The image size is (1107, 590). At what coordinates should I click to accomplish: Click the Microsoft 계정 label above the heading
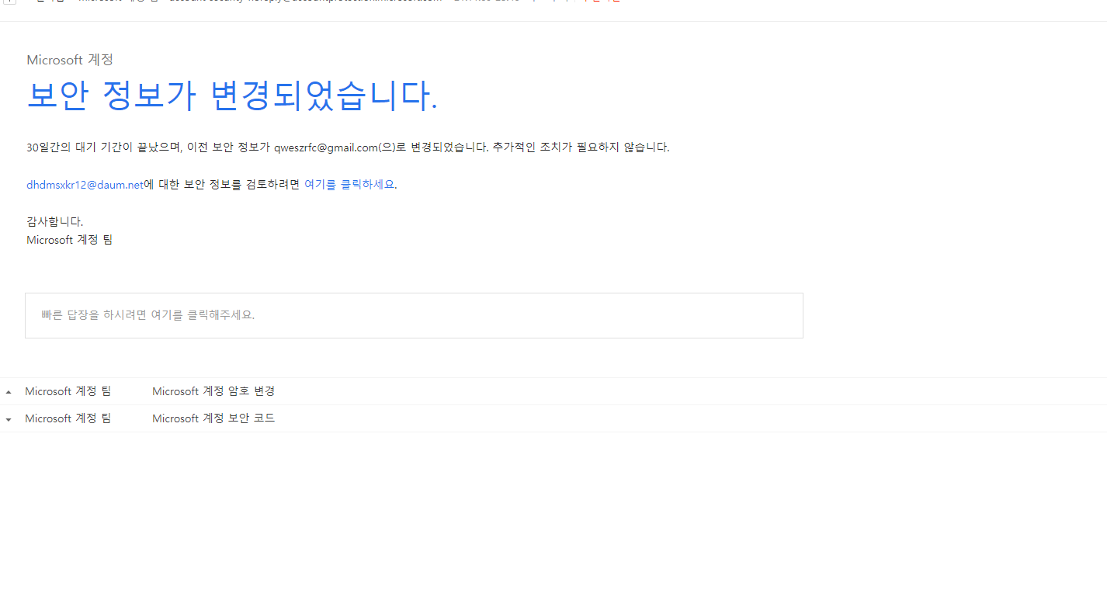pos(70,60)
